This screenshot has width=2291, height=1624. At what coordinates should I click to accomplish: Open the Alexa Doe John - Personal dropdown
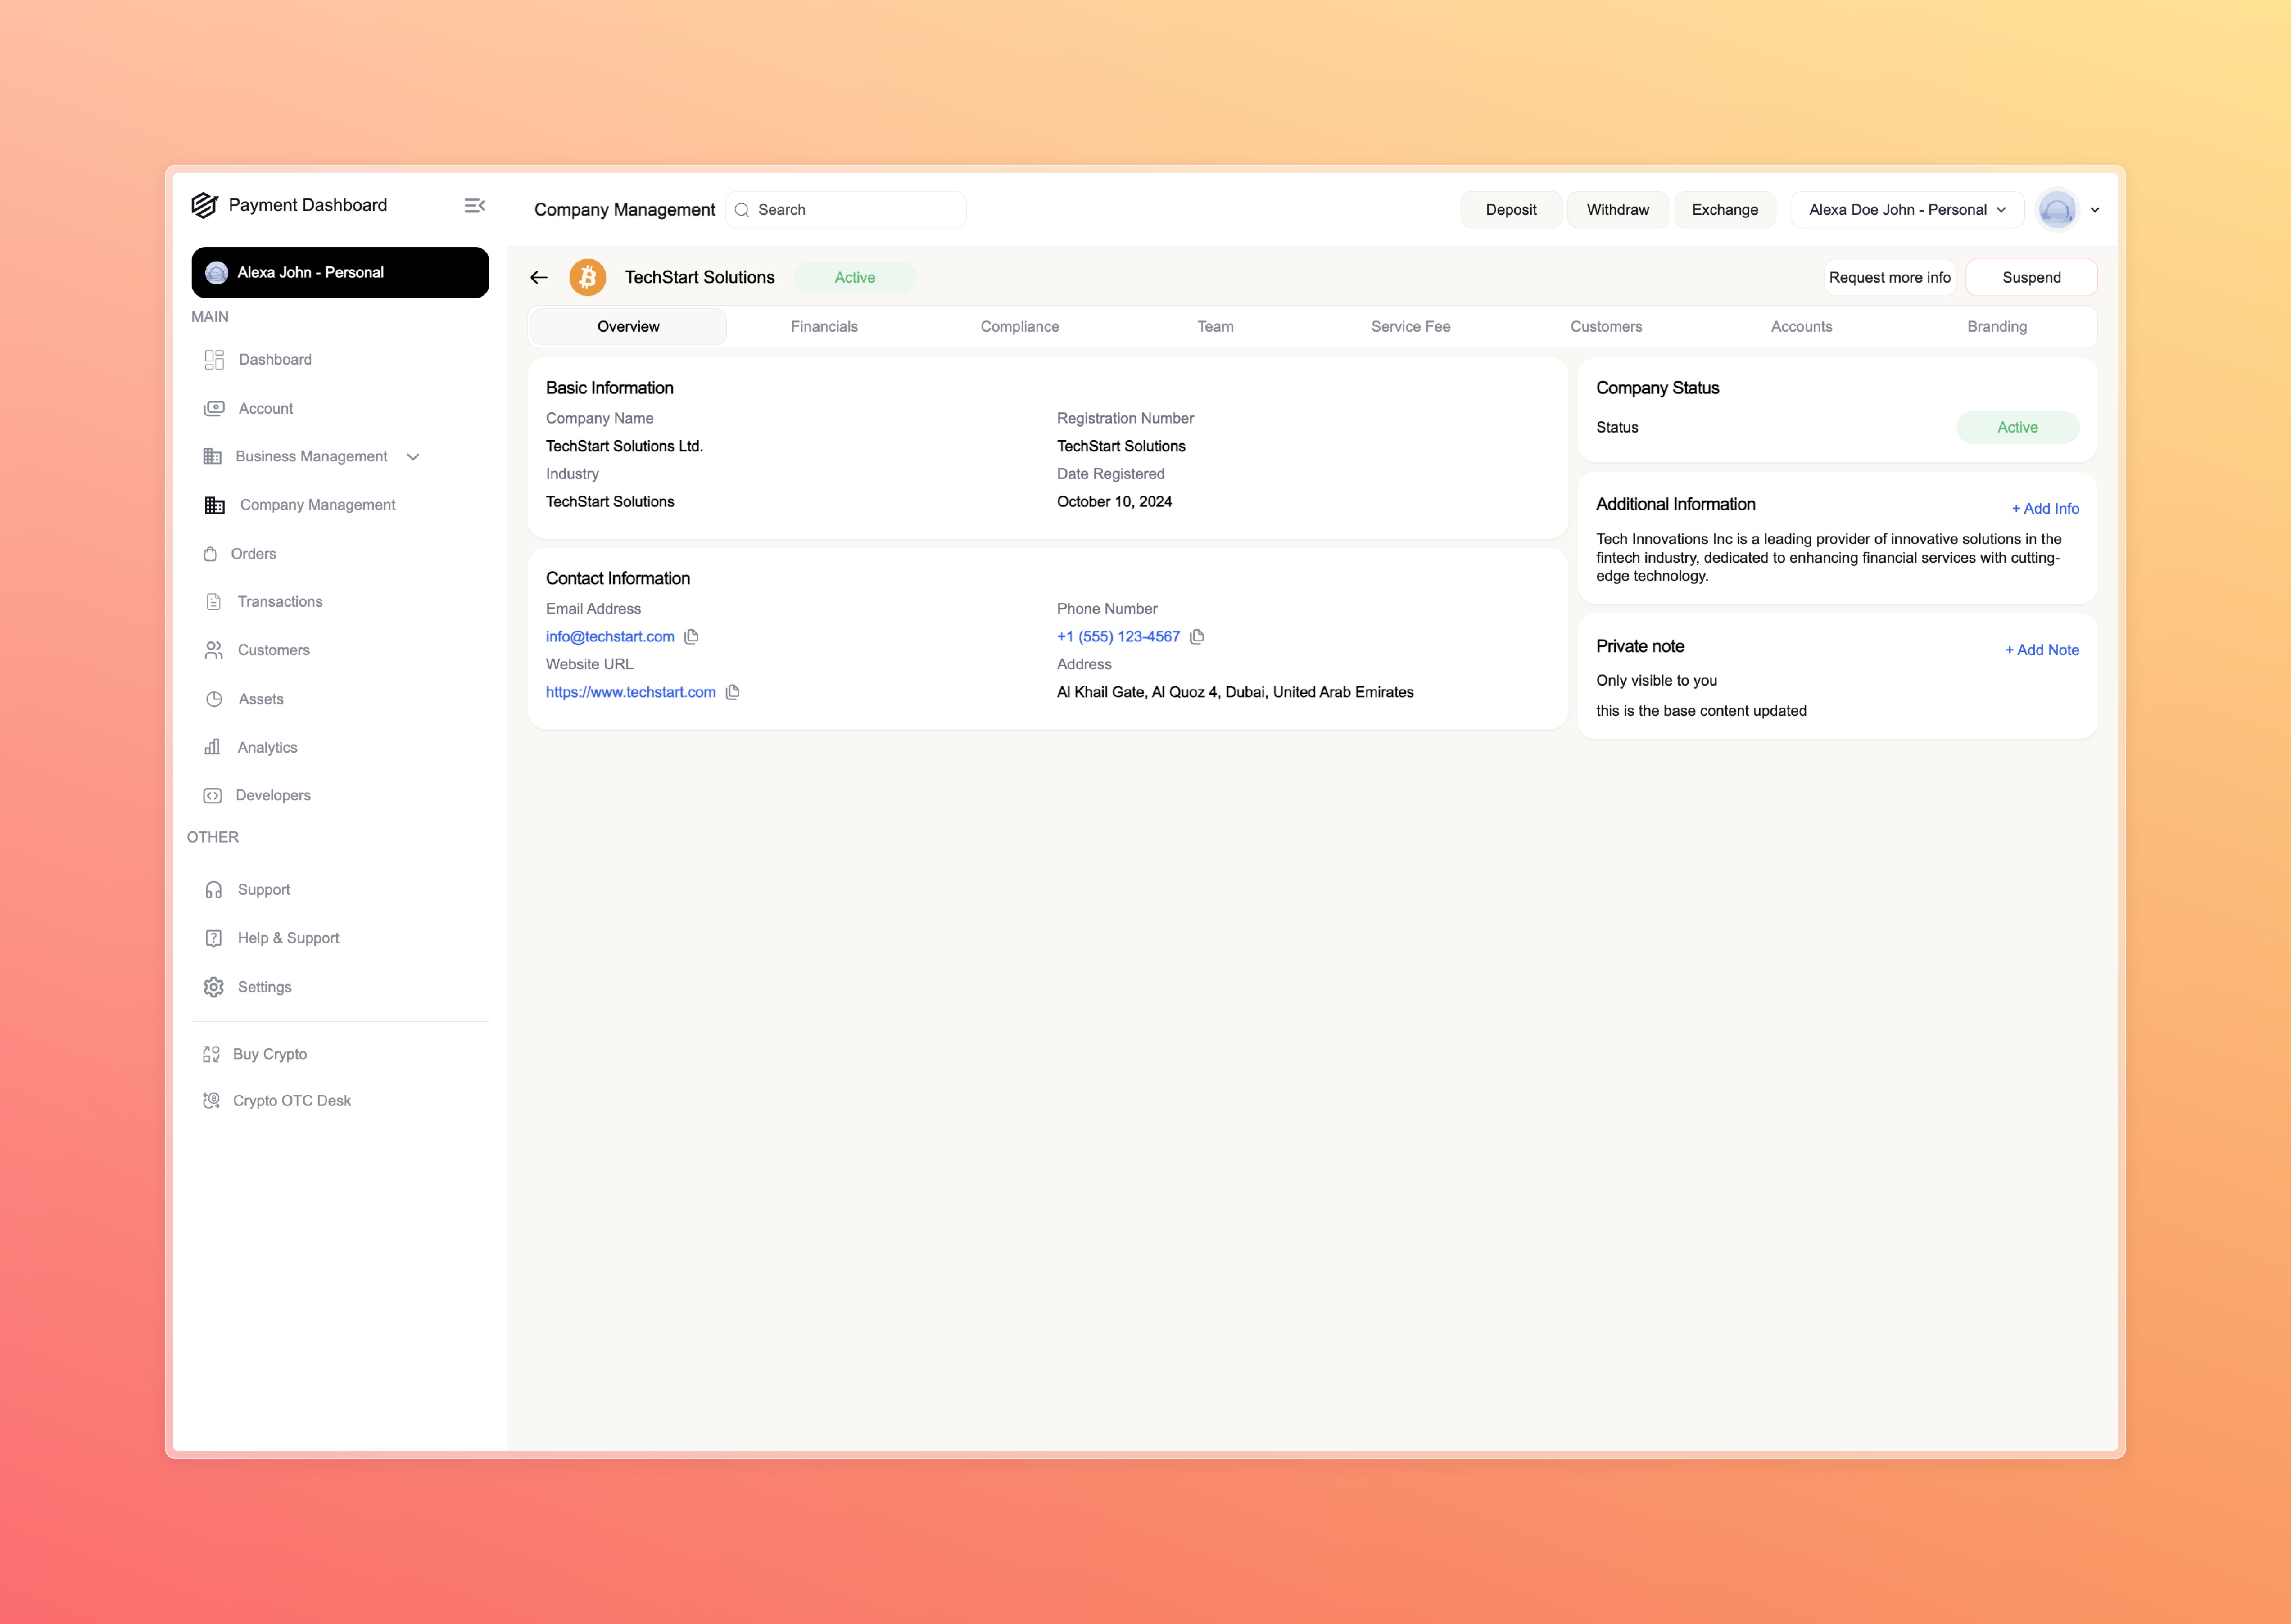tap(1907, 210)
